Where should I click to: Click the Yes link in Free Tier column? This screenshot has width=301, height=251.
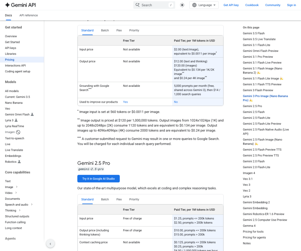[125, 102]
